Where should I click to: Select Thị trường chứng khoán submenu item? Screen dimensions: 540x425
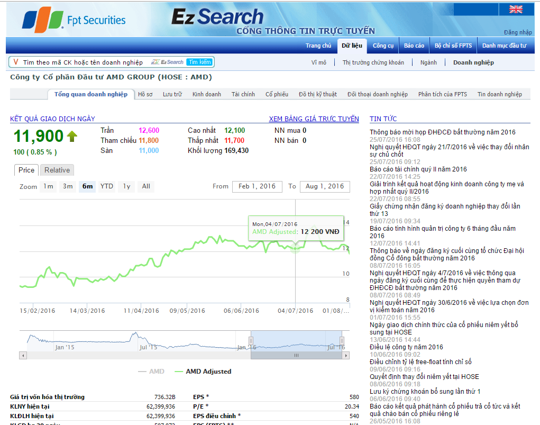point(373,62)
